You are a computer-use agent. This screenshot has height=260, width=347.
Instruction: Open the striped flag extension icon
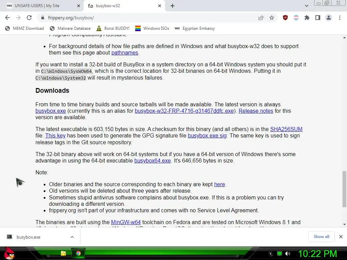[296, 18]
